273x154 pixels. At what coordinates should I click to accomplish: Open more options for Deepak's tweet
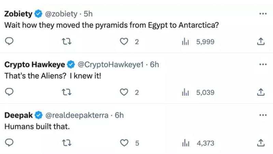[263, 115]
